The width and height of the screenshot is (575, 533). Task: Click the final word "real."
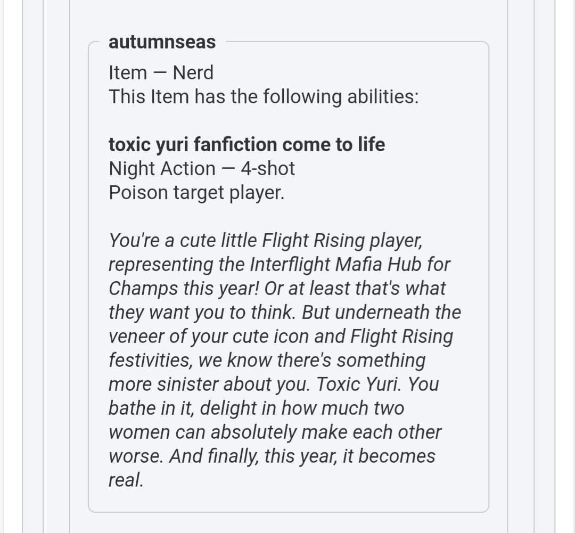pos(126,480)
